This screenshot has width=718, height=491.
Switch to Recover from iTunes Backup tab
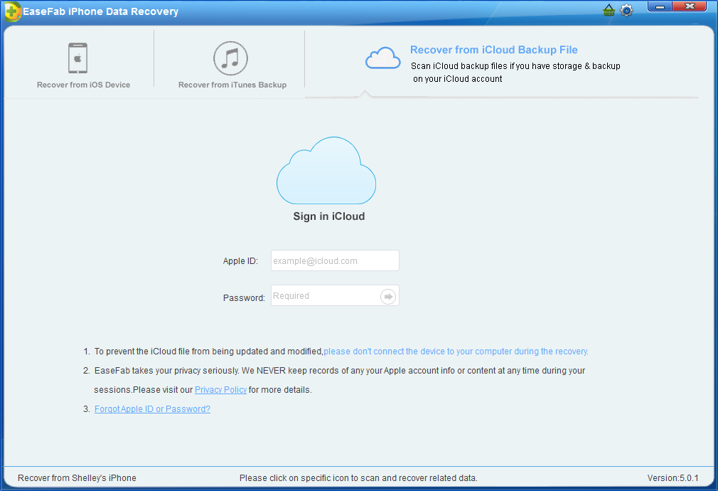pyautogui.click(x=232, y=85)
